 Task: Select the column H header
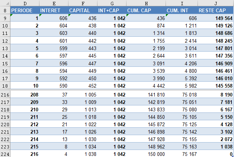[x=146, y=3]
